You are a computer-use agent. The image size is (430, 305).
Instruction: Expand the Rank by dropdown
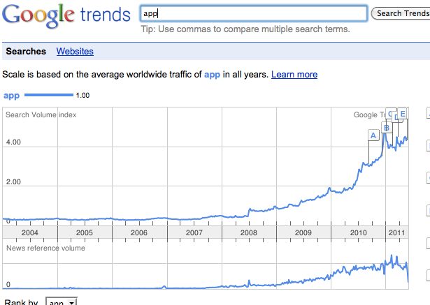62,302
